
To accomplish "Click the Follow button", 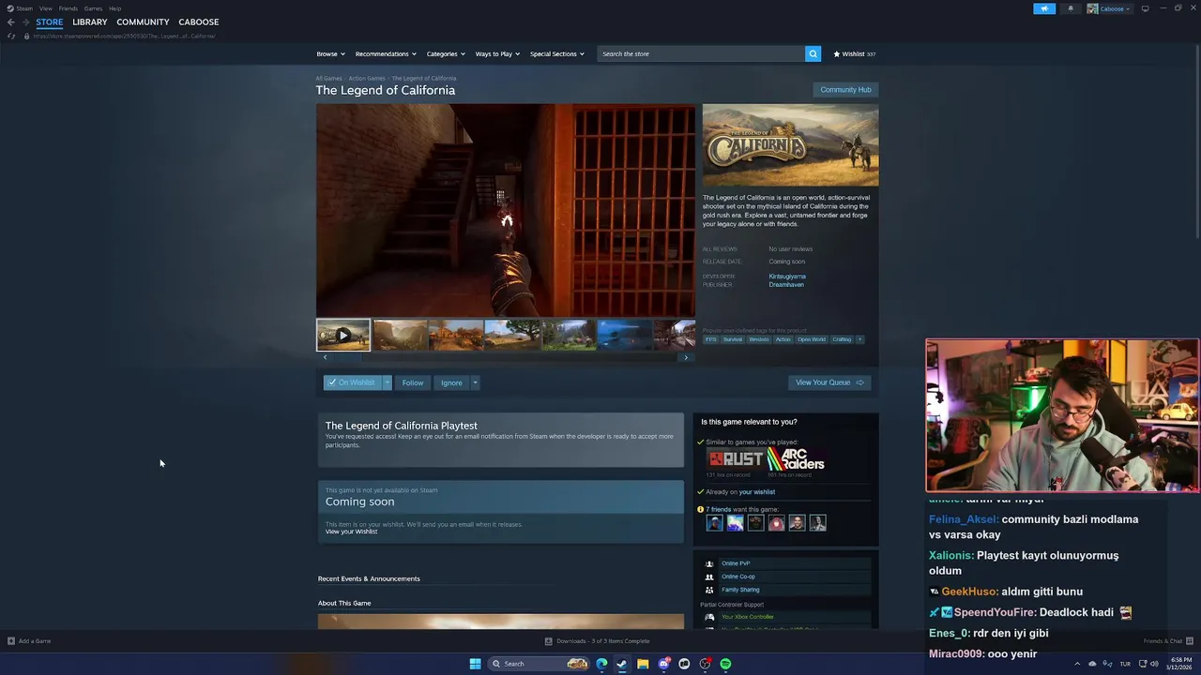I will [413, 382].
